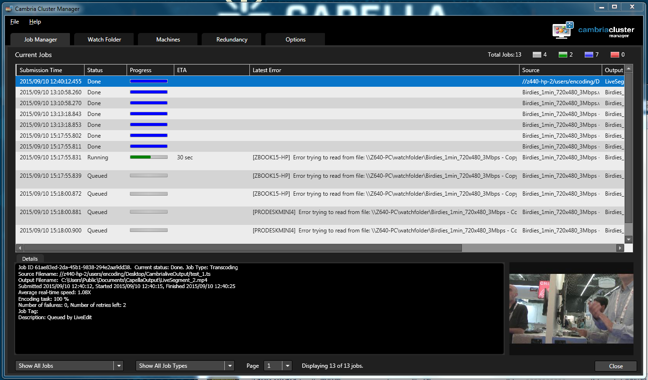Click Total Jobs: 13 label
This screenshot has height=380, width=648.
pyautogui.click(x=504, y=55)
